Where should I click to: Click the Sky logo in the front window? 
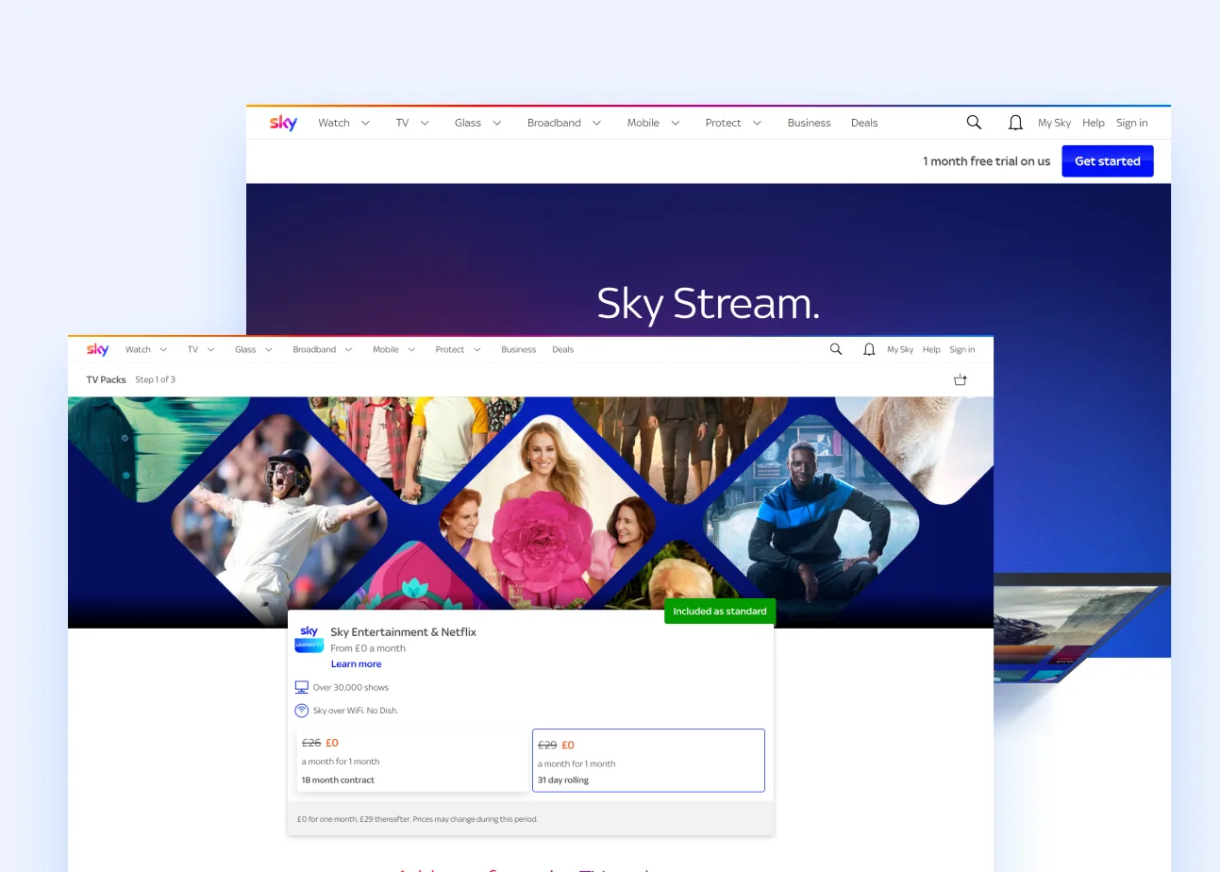[x=97, y=349]
